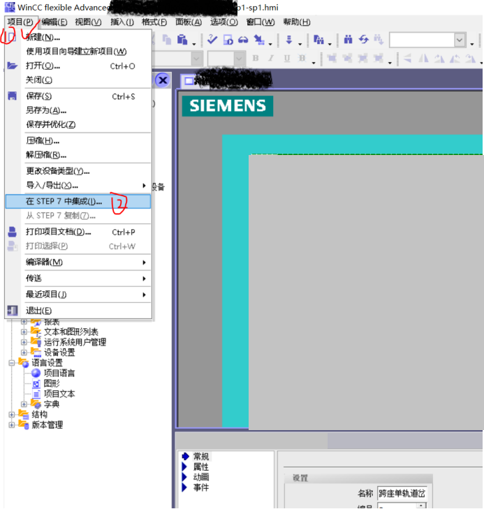The width and height of the screenshot is (484, 509).
Task: Click the binoculars find icon
Action: (x=349, y=40)
